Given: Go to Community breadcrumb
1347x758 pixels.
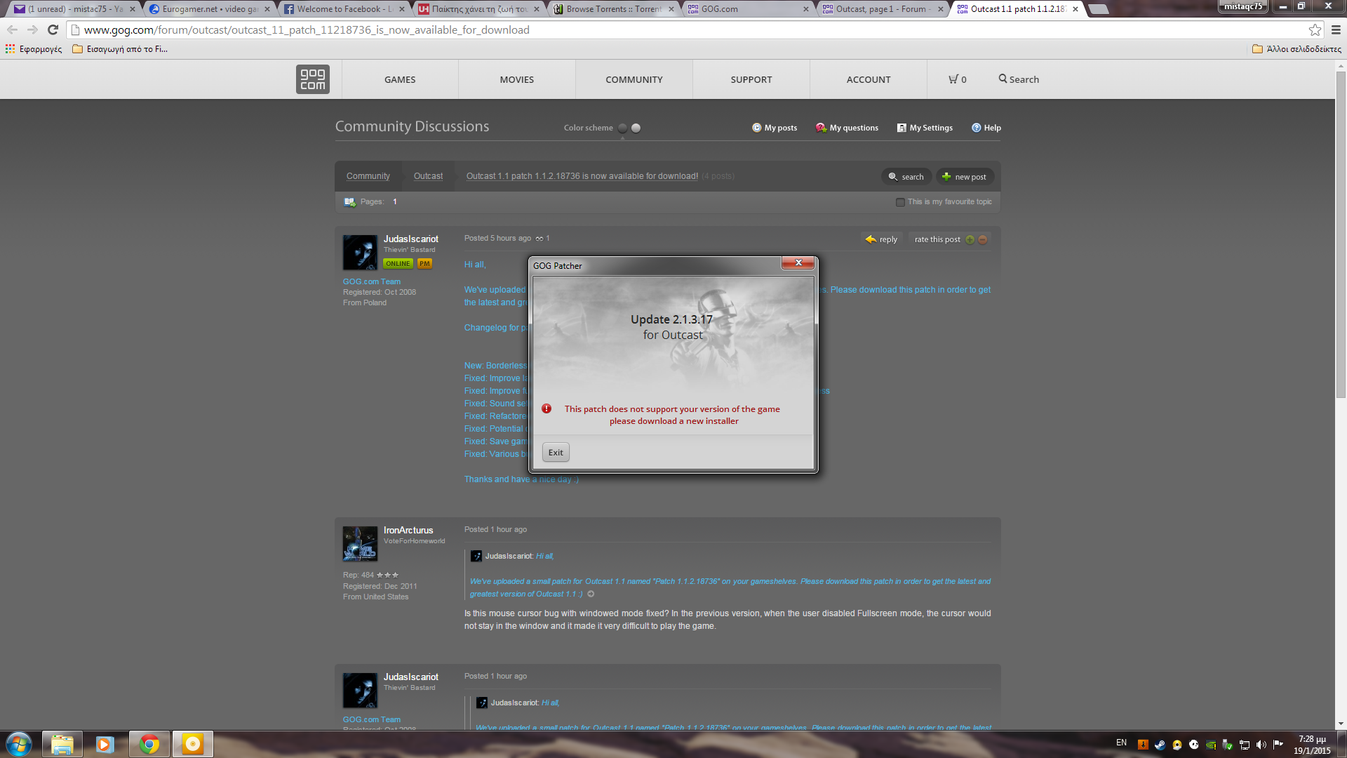Looking at the screenshot, I should [x=368, y=176].
